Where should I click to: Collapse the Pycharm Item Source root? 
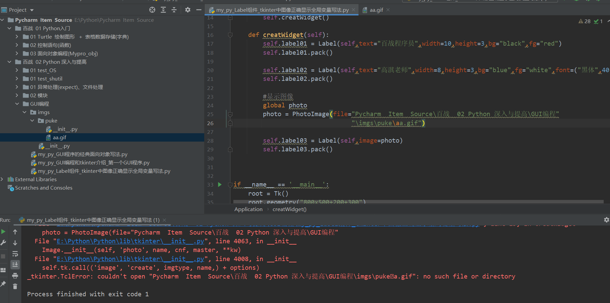click(2, 20)
